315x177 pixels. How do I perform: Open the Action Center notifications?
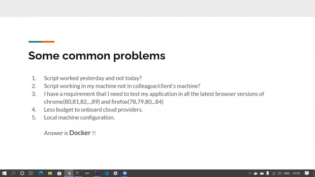coord(307,173)
